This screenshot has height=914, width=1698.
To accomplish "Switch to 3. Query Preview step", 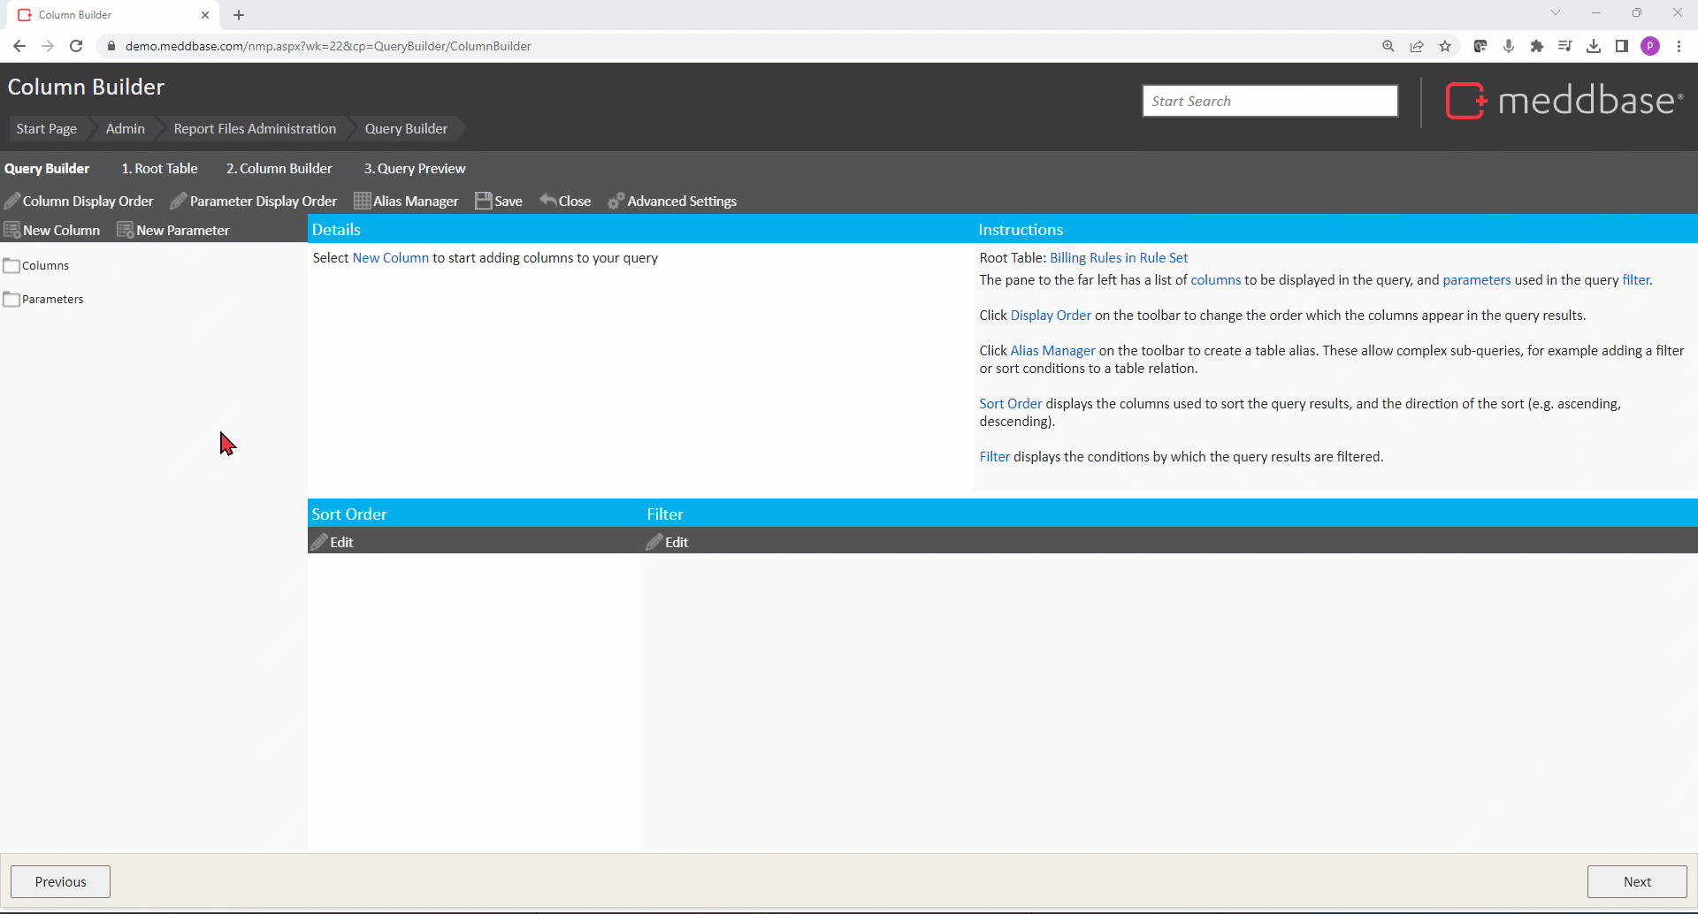I will [414, 168].
